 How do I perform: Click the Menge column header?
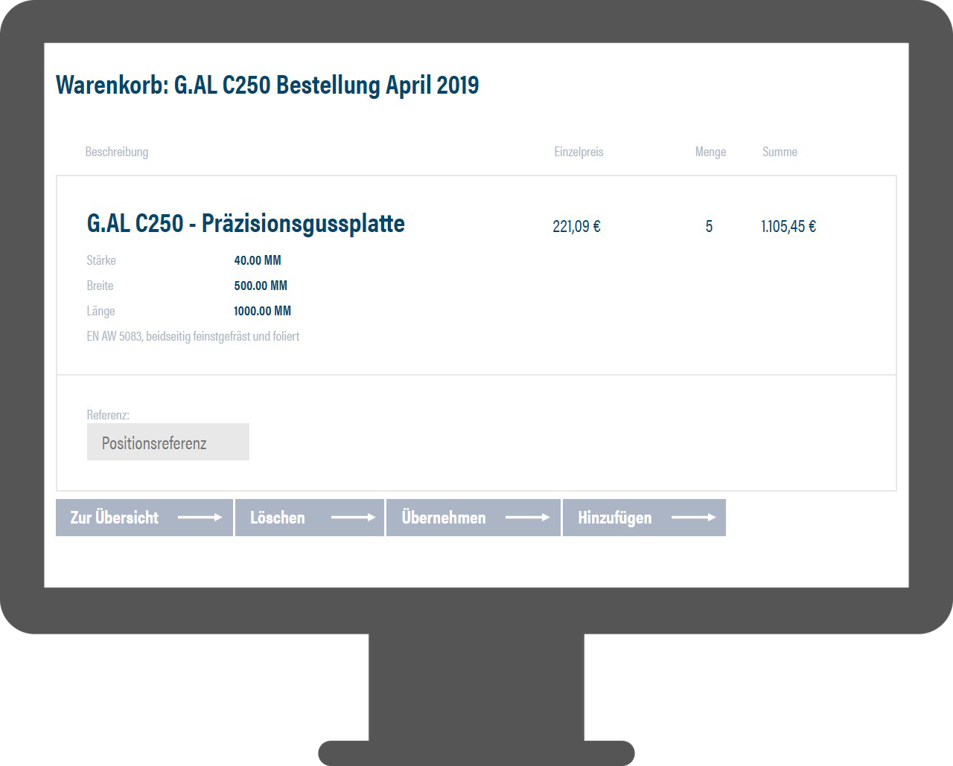click(710, 152)
